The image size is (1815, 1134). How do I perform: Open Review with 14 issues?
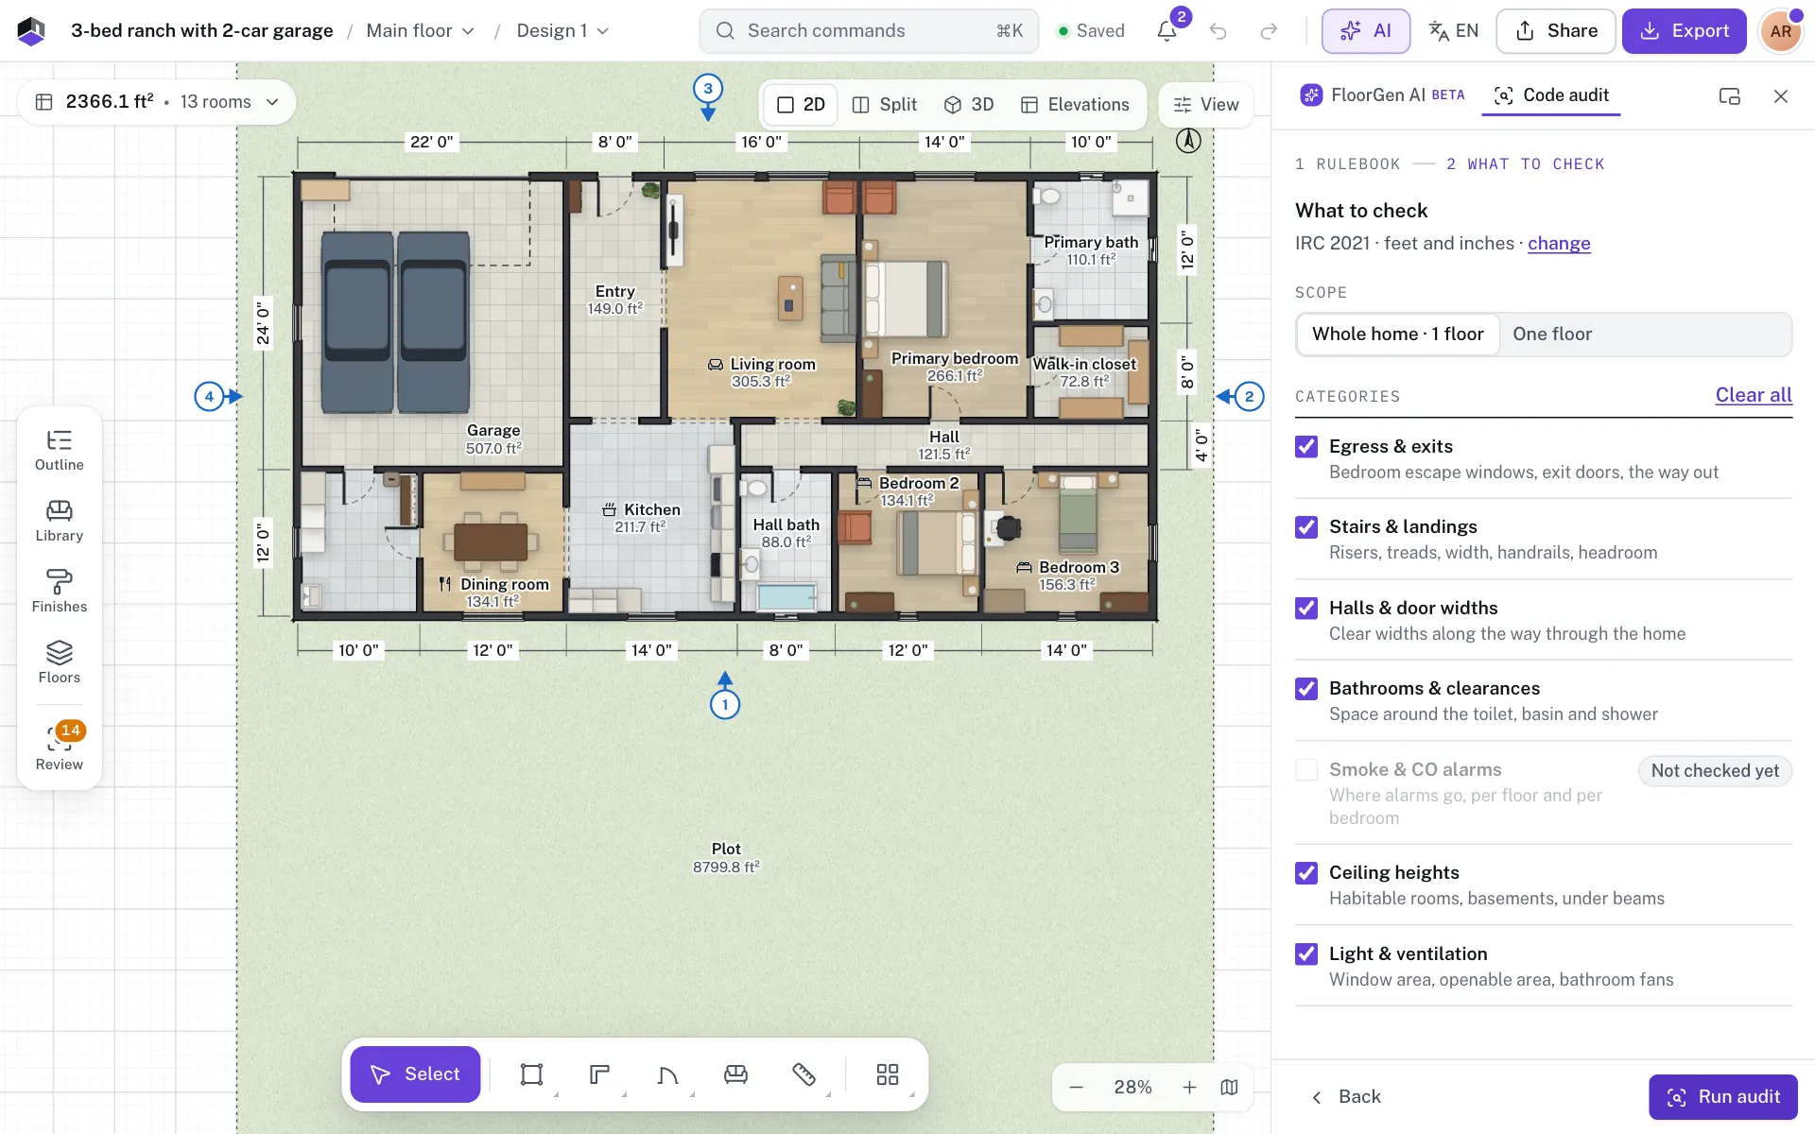[x=60, y=747]
